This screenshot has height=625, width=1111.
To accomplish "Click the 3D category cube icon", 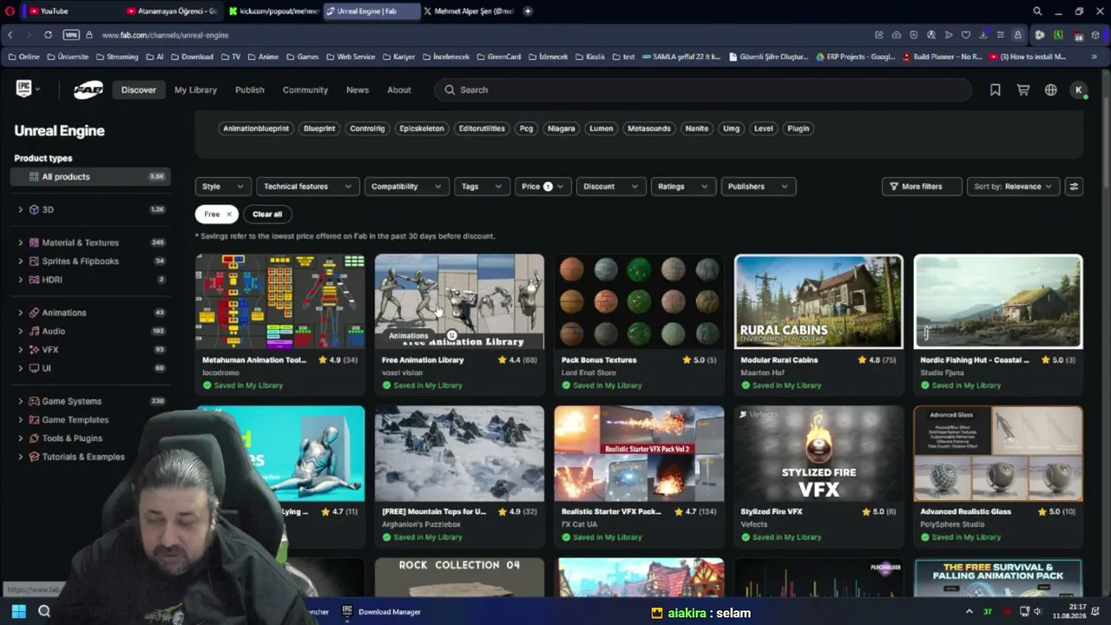I will (35, 209).
